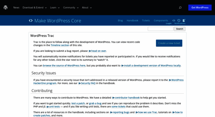Open the browse source code icon
This screenshot has height=117, width=215.
[174, 20]
